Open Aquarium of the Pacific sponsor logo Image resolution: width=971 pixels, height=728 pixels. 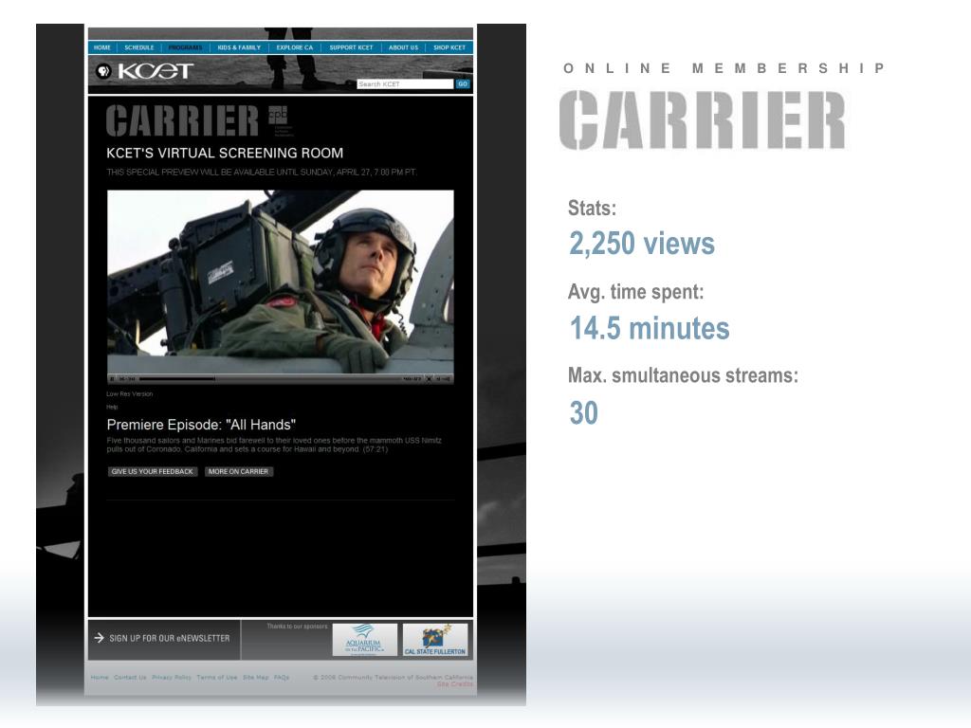pos(365,640)
